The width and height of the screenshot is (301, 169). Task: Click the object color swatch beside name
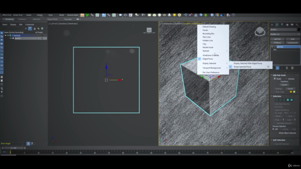(x=299, y=30)
